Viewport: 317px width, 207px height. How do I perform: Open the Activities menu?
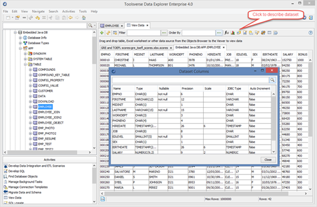click(x=68, y=11)
